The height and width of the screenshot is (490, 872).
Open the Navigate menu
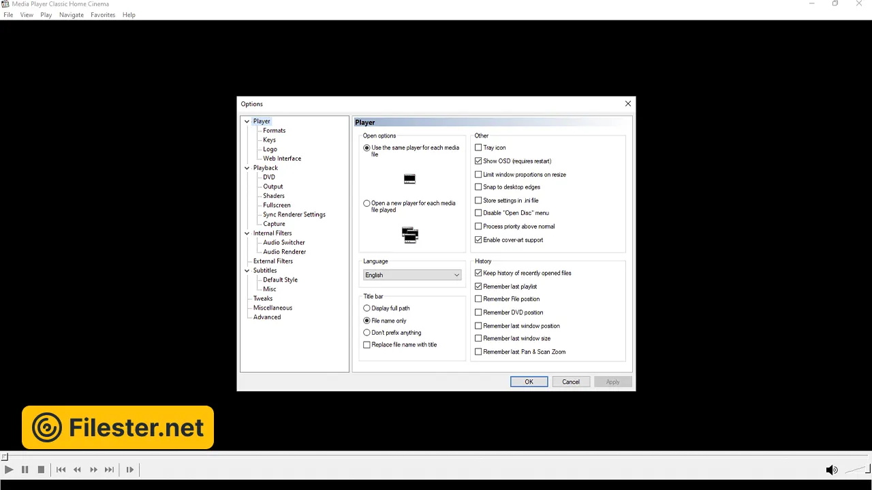tap(71, 15)
